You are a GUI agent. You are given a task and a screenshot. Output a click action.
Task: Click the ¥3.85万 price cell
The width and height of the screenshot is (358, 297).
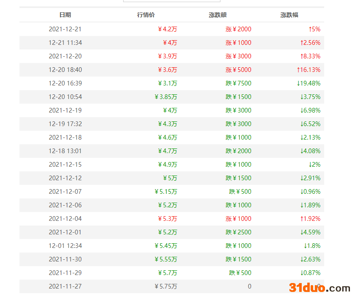point(166,97)
